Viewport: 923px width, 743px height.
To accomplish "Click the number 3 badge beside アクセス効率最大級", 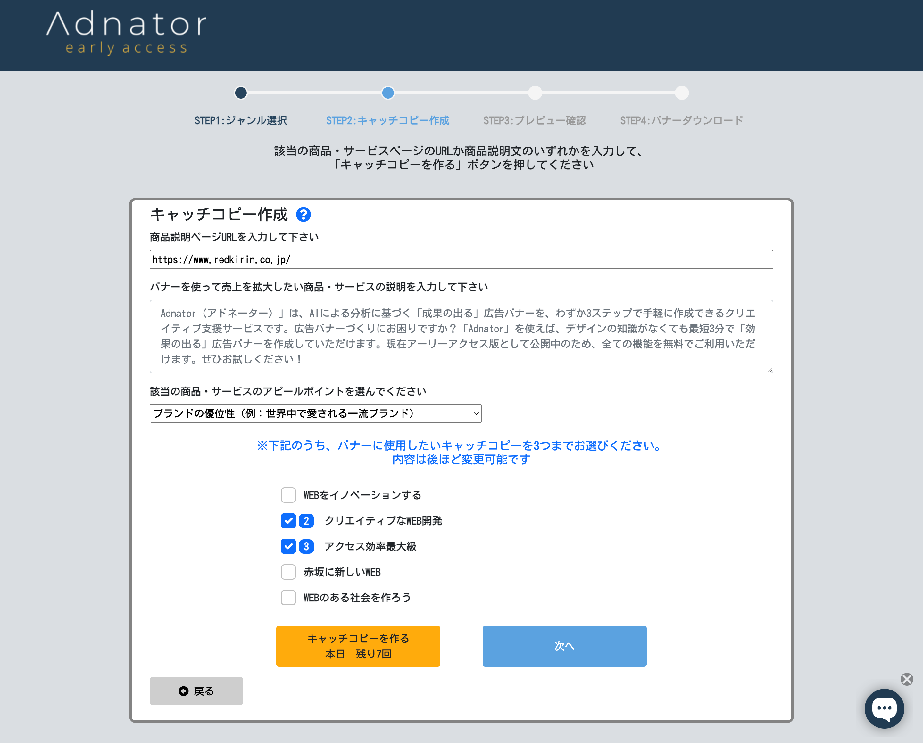I will click(x=306, y=547).
